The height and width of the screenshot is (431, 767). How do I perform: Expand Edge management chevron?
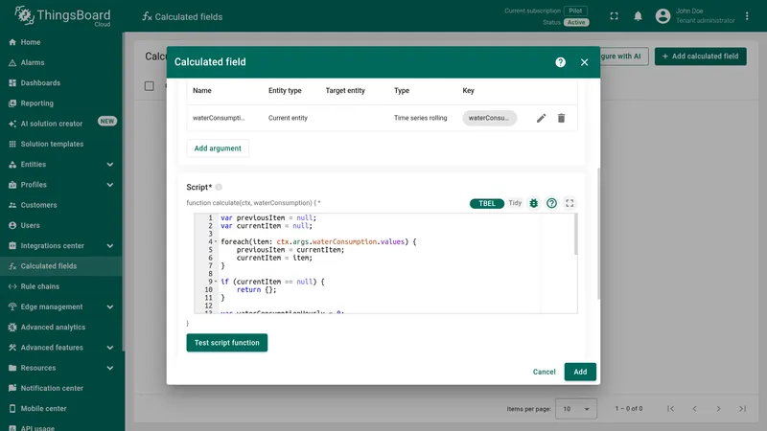pos(110,306)
